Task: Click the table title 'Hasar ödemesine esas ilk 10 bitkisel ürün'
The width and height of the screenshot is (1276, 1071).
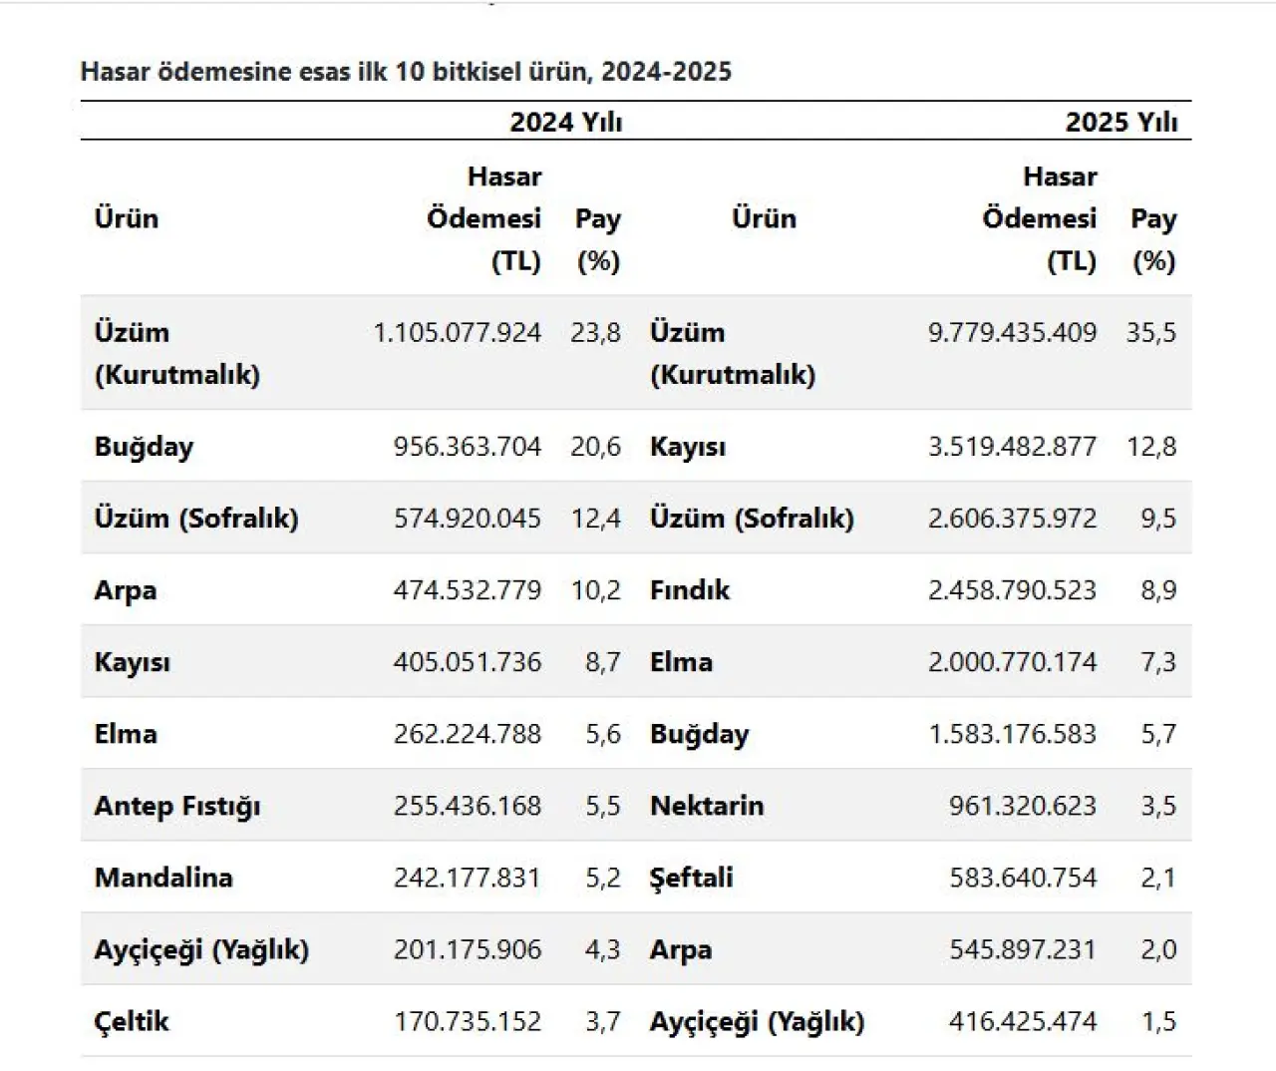Action: [x=406, y=72]
